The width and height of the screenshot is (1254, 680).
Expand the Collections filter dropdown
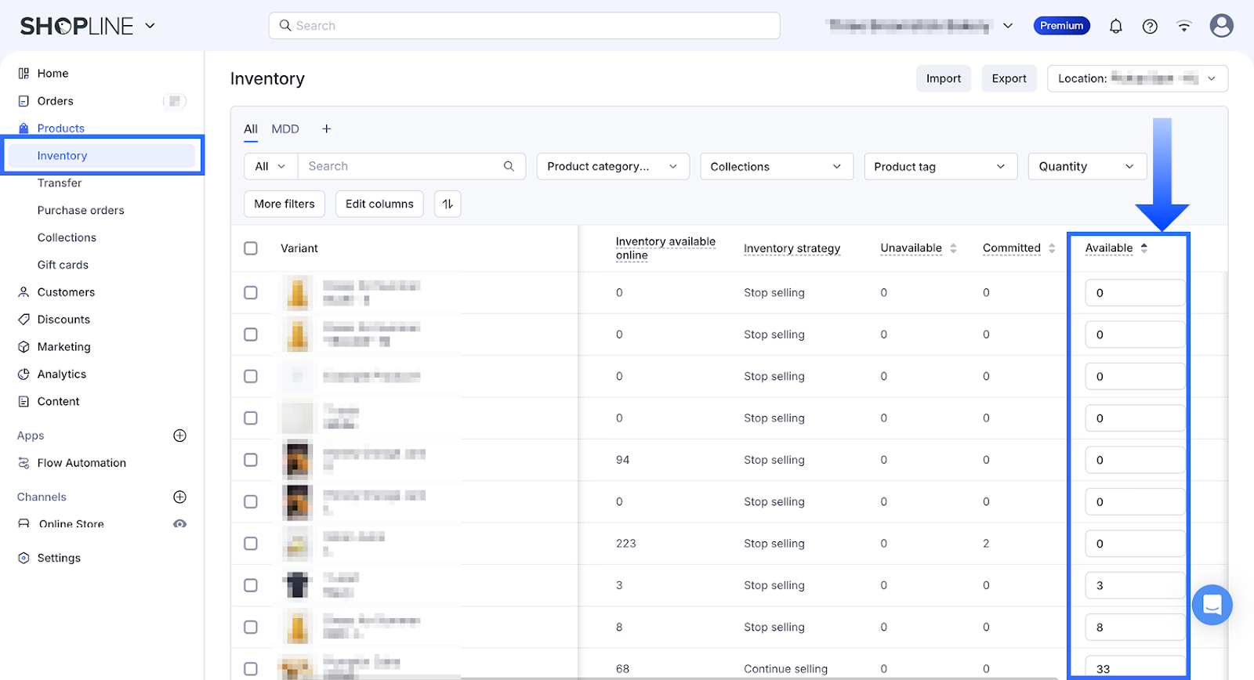[x=776, y=167]
